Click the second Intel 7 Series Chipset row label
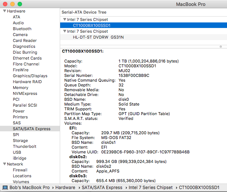 (87, 31)
